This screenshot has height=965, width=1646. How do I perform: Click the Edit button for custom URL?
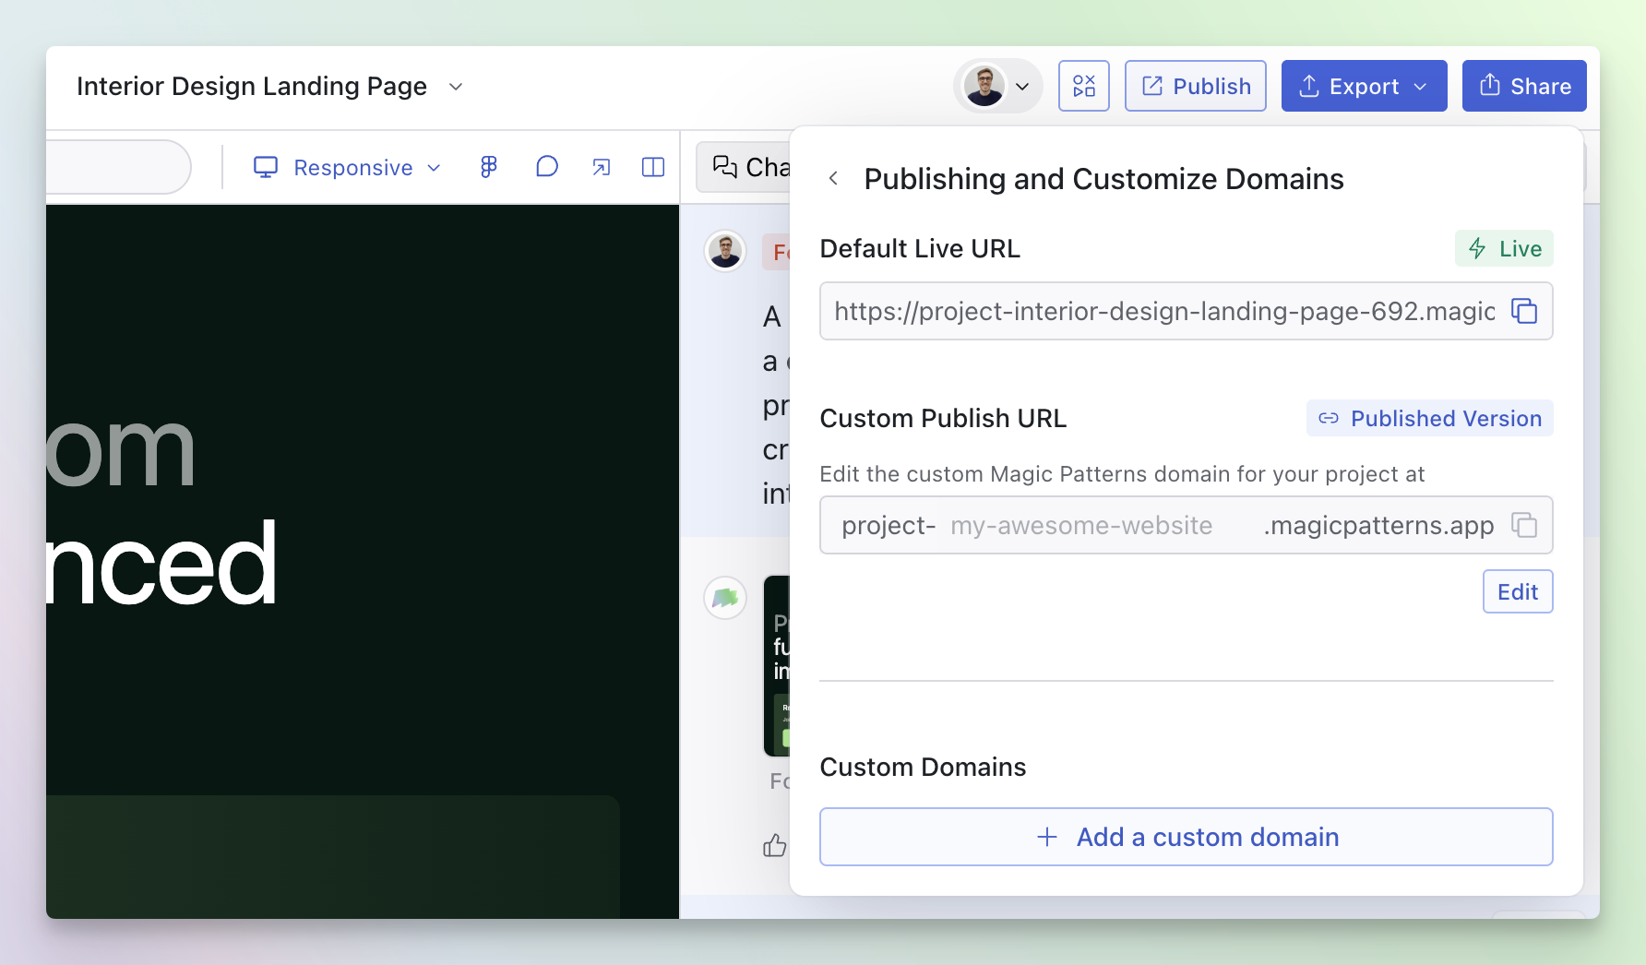coord(1517,591)
